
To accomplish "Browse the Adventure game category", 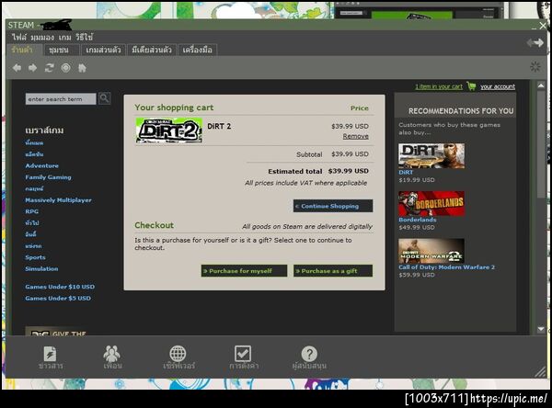I will 42,165.
